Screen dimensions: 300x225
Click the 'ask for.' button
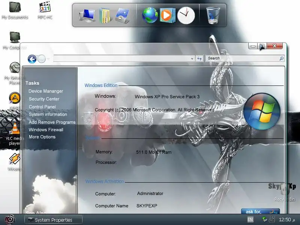click(x=260, y=211)
